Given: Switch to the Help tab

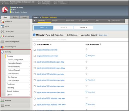Looking at the screenshot, I should coord(15,17).
